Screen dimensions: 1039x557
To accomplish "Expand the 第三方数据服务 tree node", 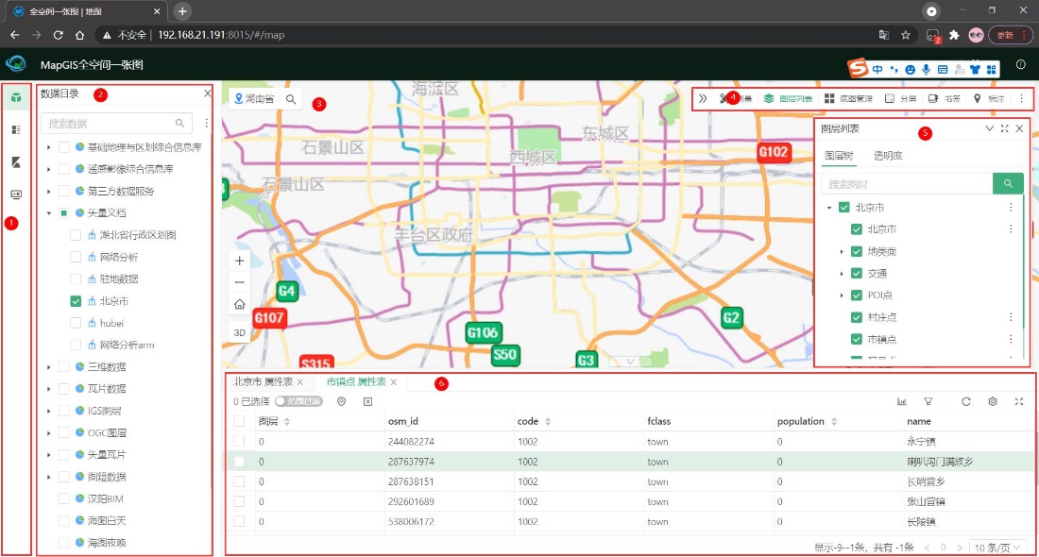I will (48, 191).
